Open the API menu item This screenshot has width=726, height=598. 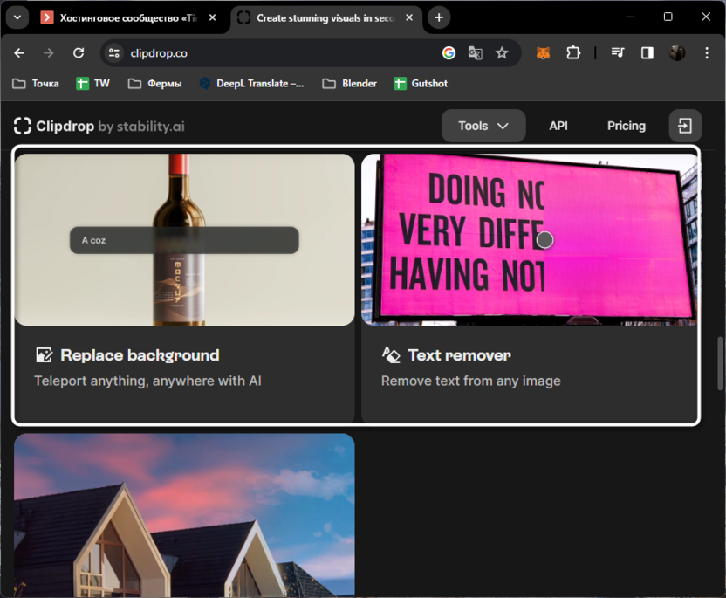point(558,126)
